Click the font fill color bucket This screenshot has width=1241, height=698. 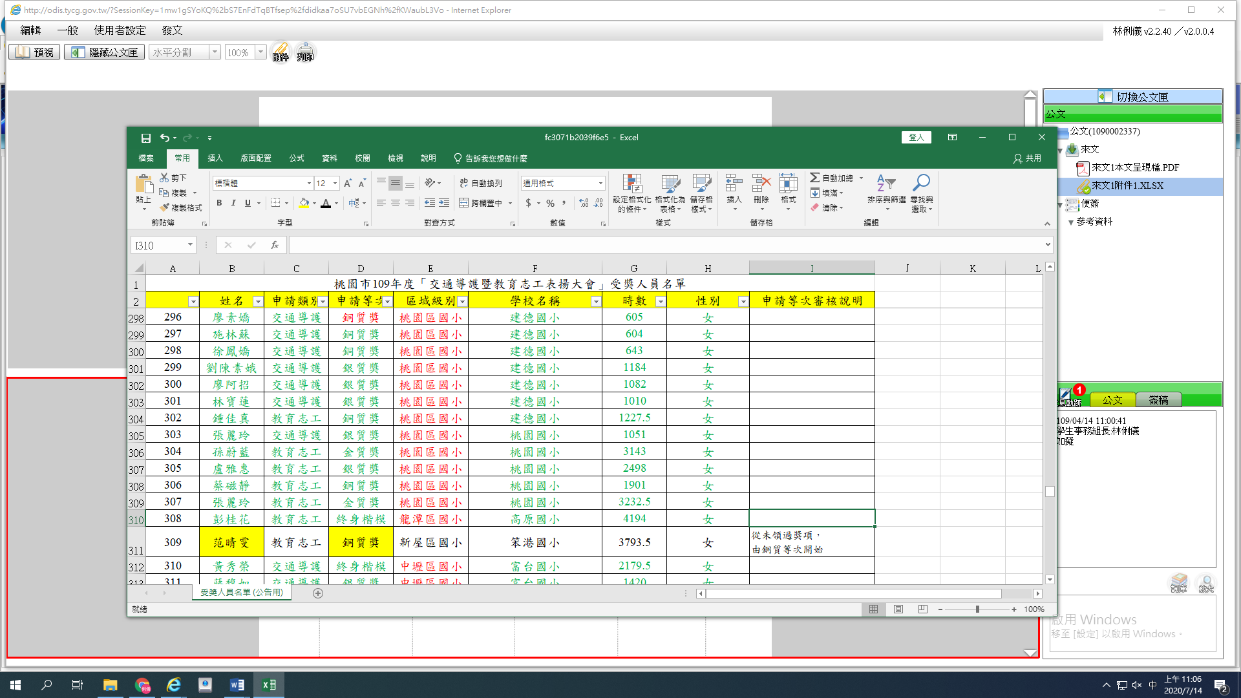coord(304,203)
